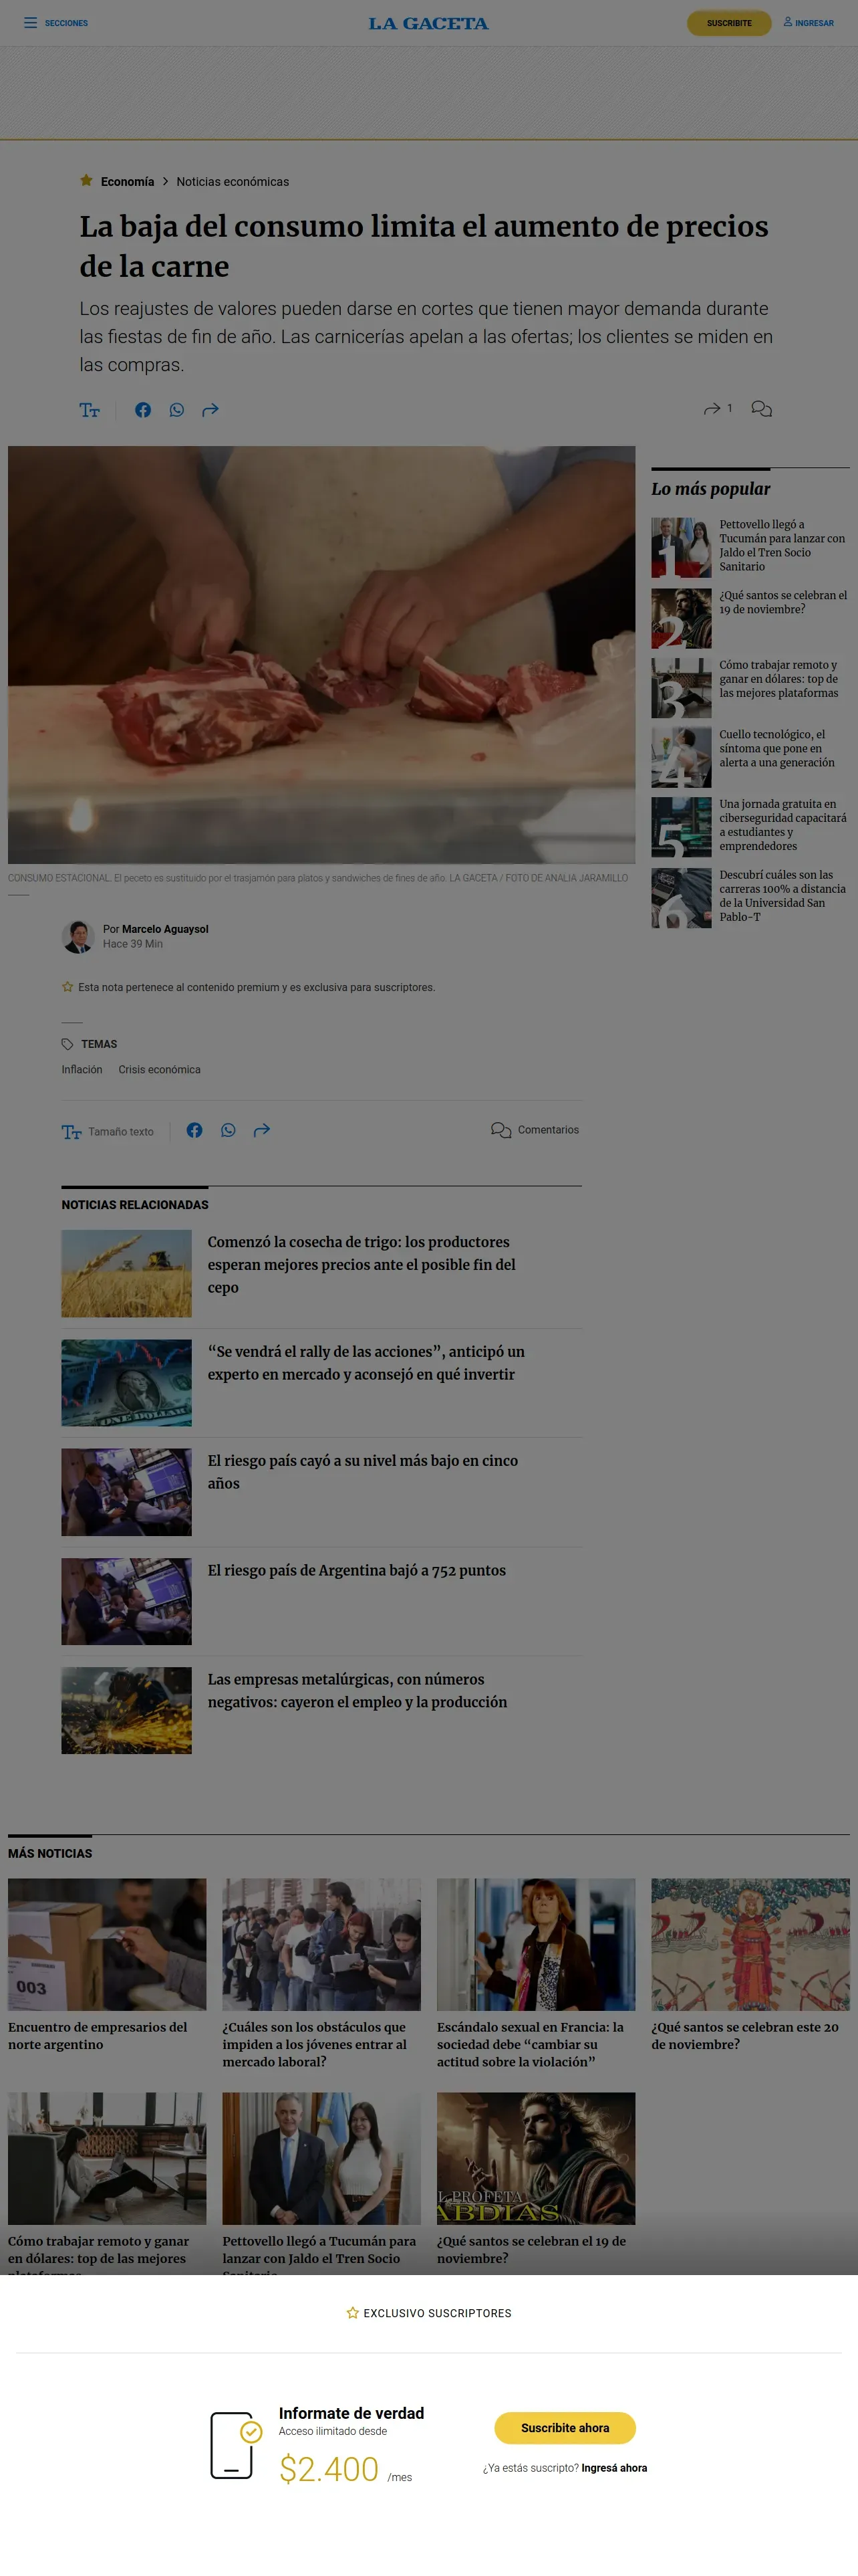This screenshot has height=2576, width=858.
Task: Open popular story about trabajar remoto
Action: click(779, 679)
